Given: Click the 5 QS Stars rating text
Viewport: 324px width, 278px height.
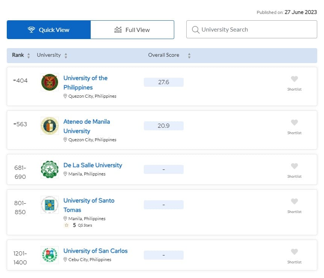Looking at the screenshot, I should (82, 225).
